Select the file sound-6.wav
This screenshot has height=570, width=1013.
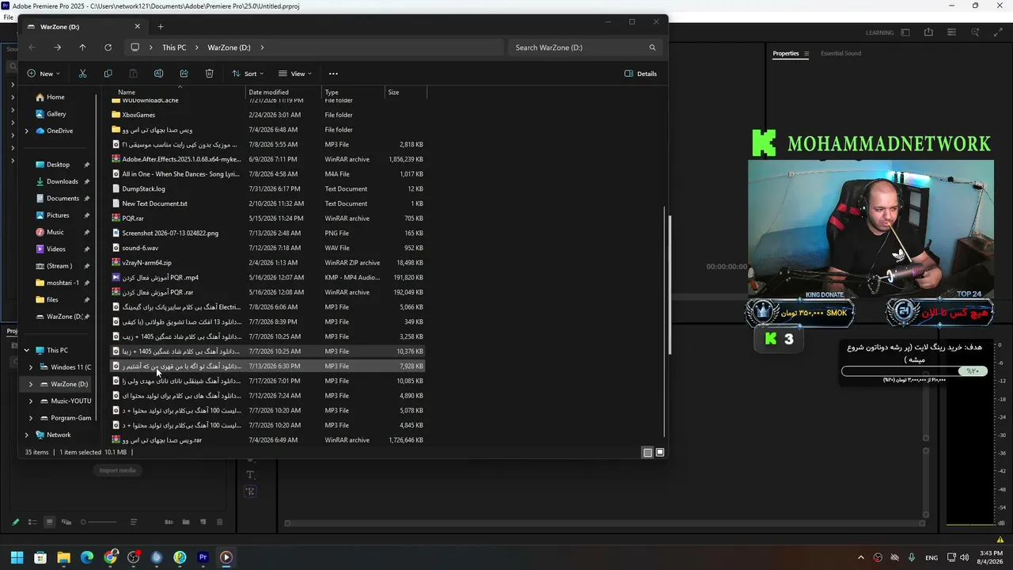(x=140, y=248)
